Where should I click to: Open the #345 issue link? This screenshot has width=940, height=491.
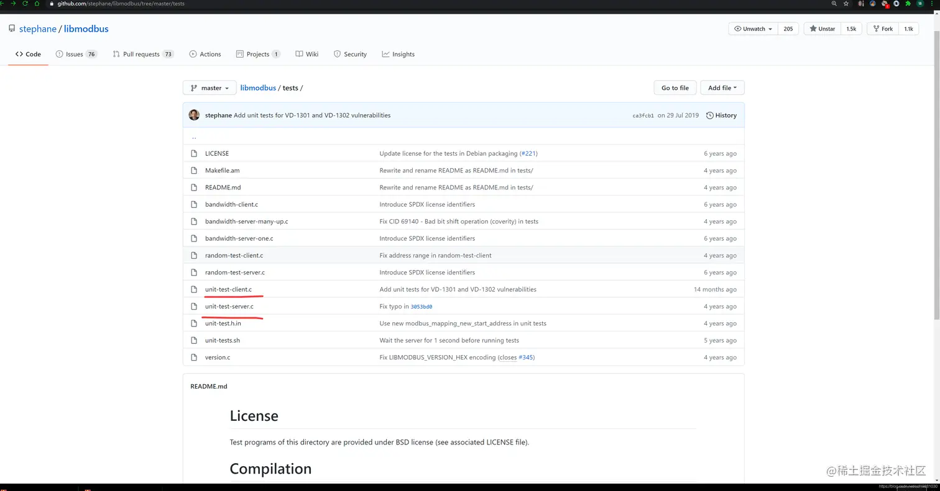(x=525, y=358)
